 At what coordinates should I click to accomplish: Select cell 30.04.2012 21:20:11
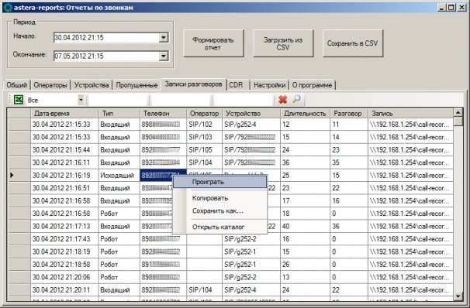tap(64, 289)
